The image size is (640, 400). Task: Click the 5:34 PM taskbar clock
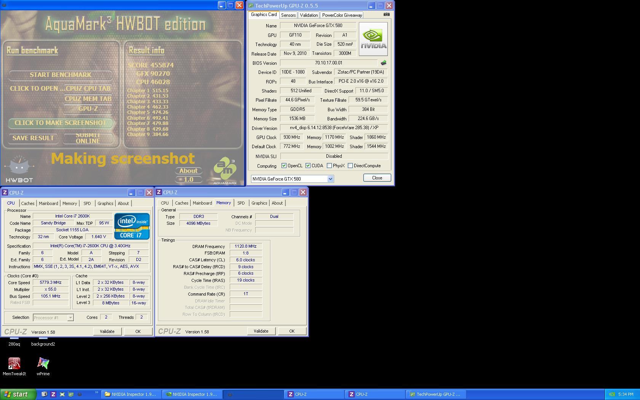click(626, 394)
